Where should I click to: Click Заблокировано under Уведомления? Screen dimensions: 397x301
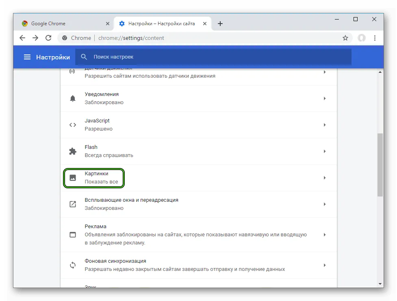pos(104,103)
